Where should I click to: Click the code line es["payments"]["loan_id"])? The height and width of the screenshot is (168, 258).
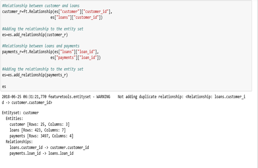click(76, 58)
